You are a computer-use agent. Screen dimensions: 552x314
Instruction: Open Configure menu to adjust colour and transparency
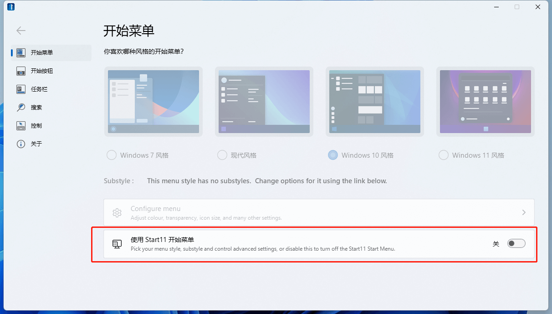pos(273,212)
